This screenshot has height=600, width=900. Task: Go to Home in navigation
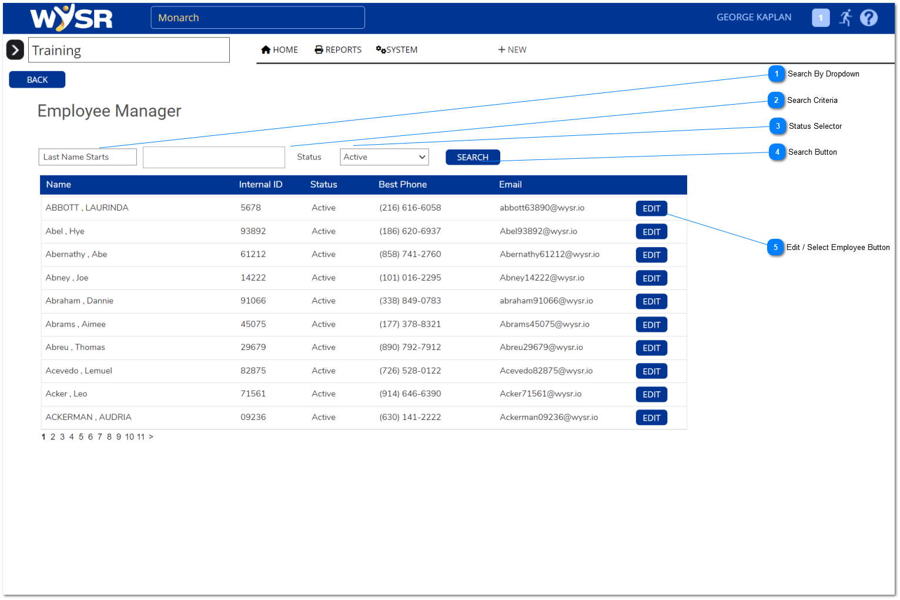(279, 50)
